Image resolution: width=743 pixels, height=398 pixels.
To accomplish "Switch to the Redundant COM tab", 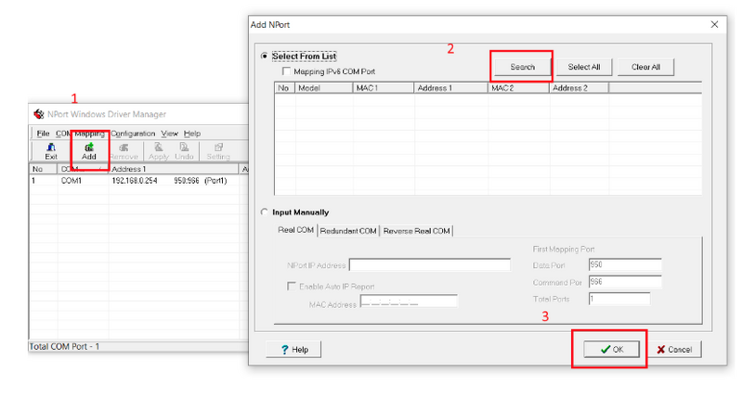I will click(x=348, y=231).
